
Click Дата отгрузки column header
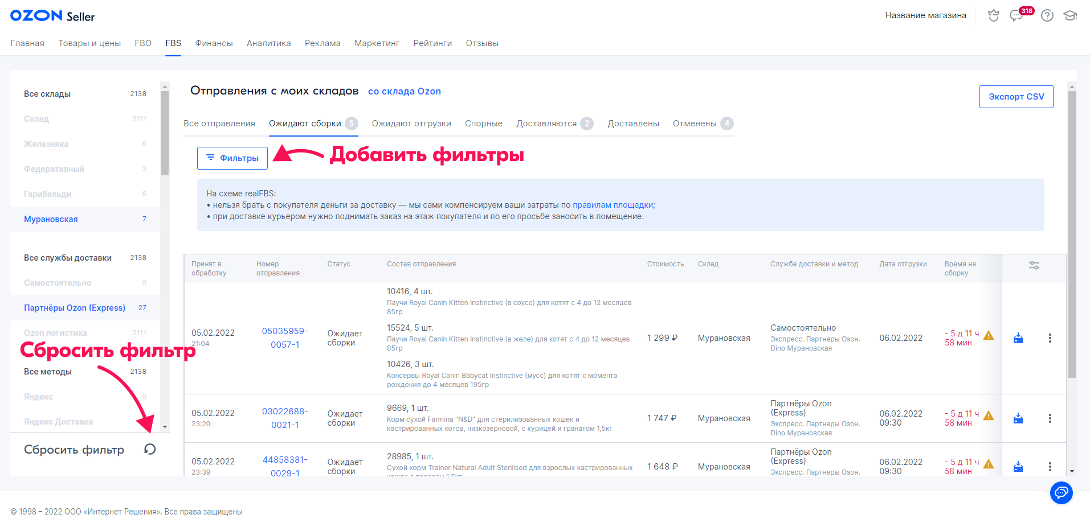tap(903, 264)
